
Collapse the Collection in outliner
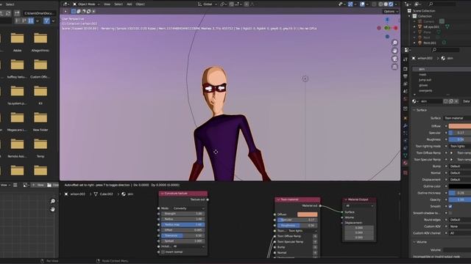coord(409,16)
